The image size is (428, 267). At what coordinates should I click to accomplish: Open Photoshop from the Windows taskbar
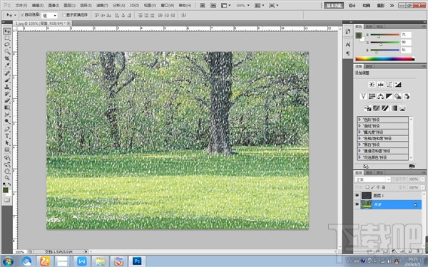137,261
